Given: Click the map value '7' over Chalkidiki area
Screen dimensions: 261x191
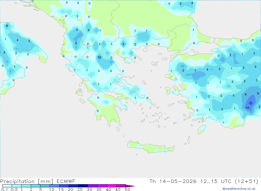Looking at the screenshot, I should point(123,44).
